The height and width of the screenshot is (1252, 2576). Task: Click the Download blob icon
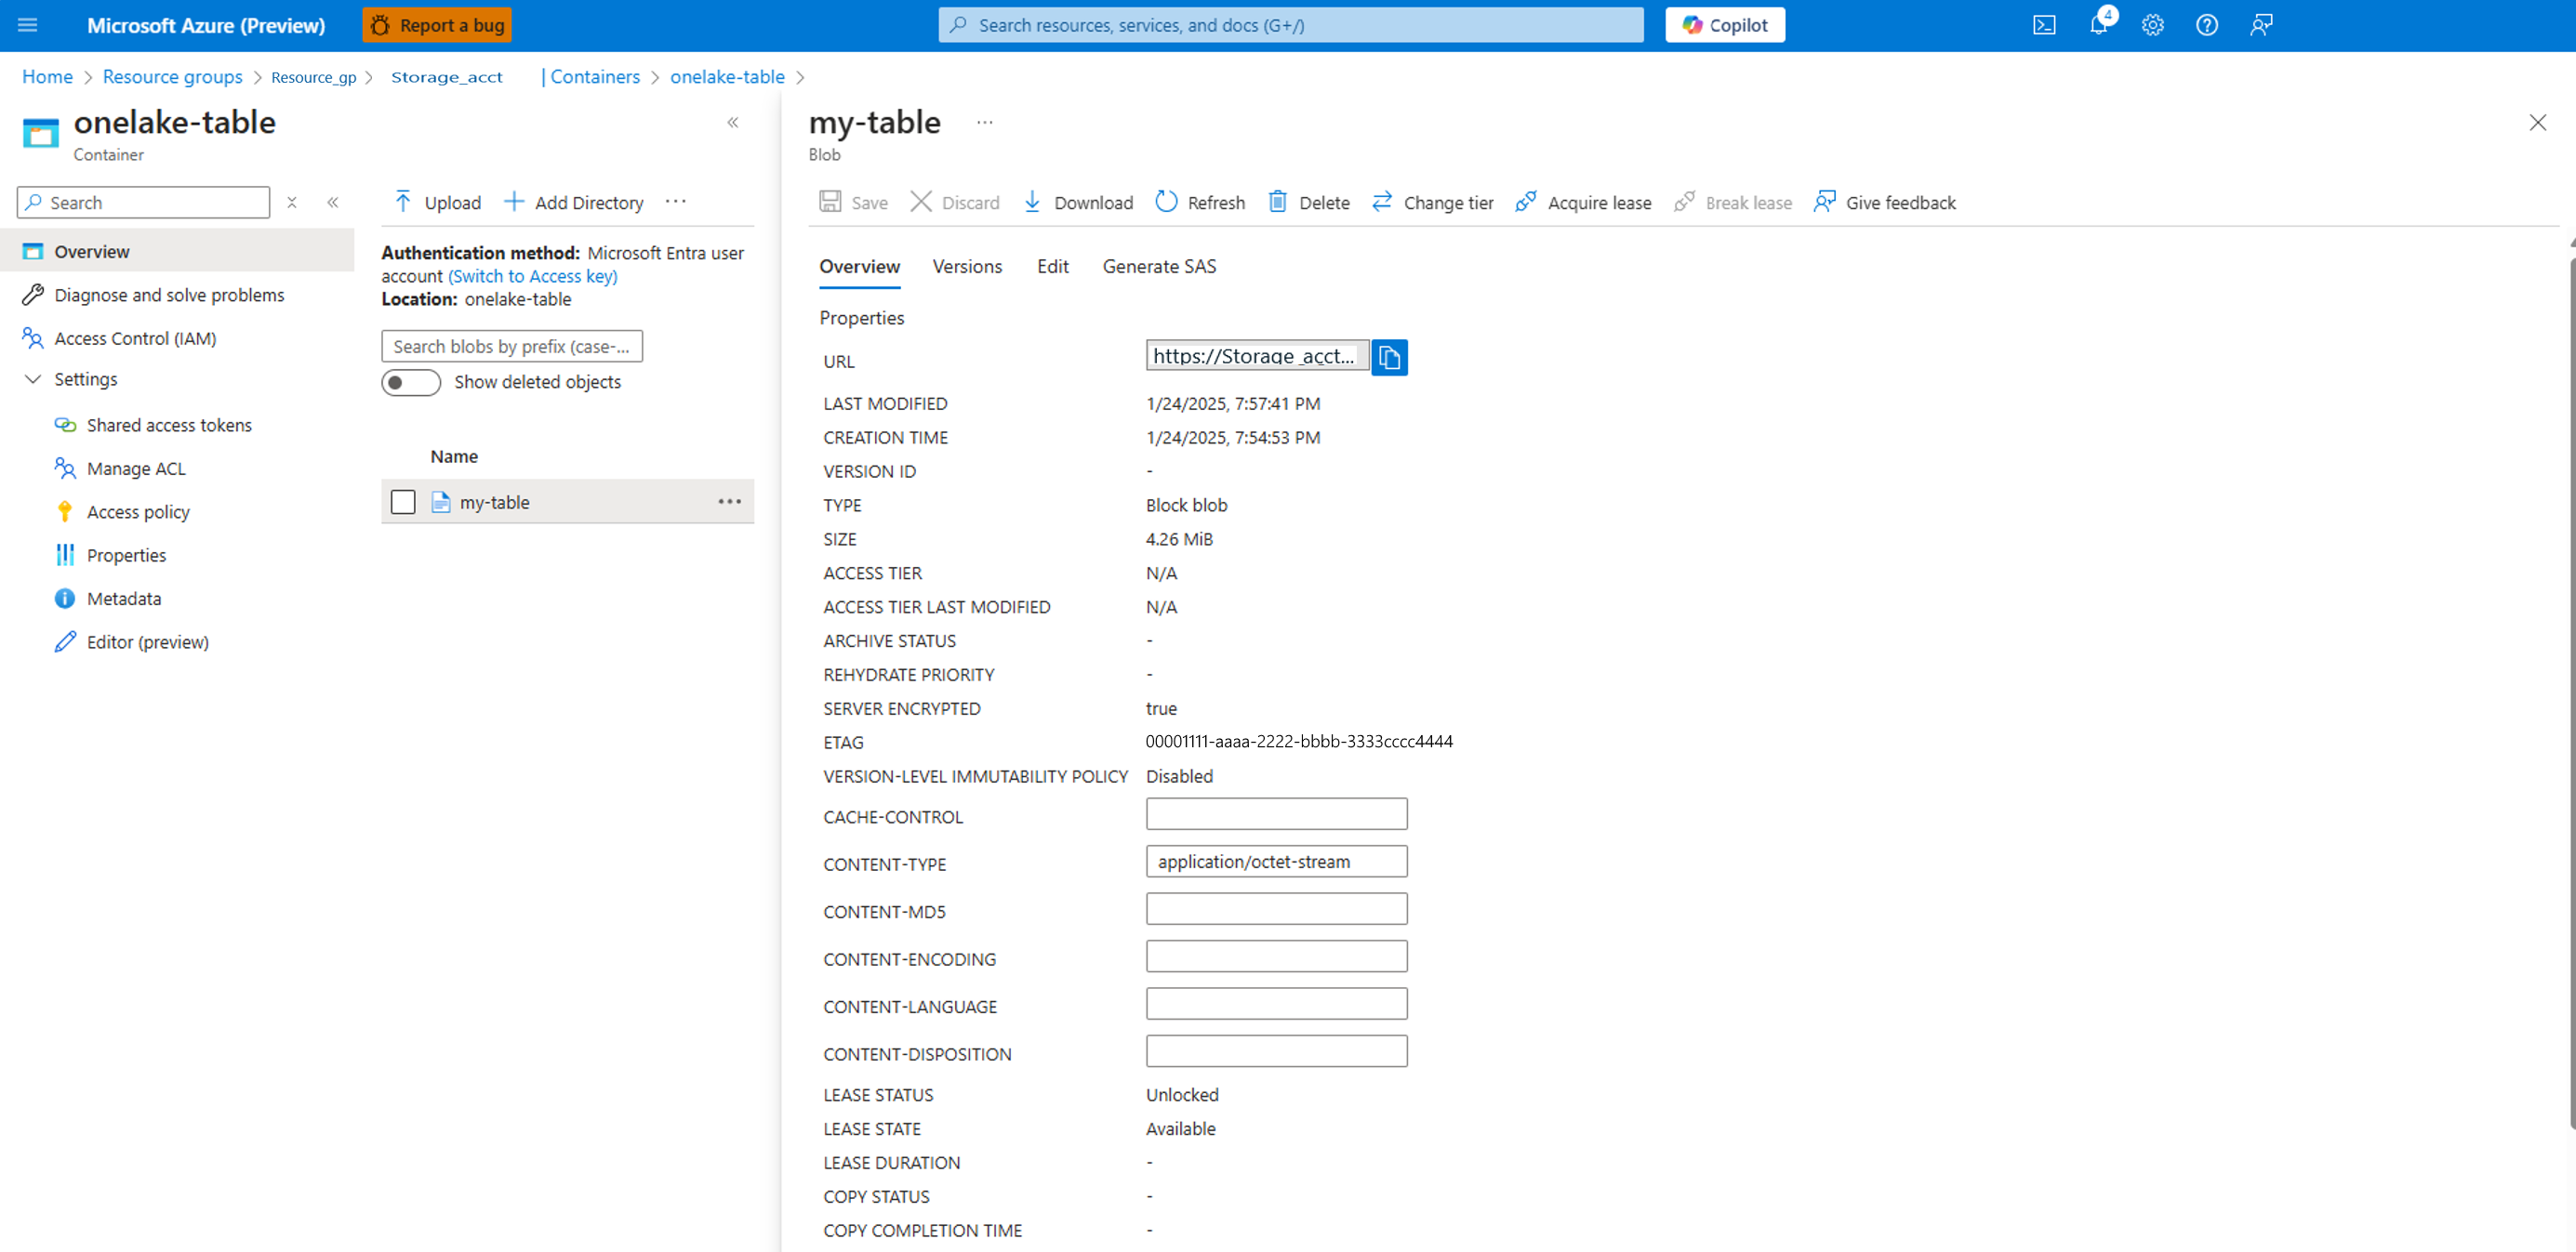click(1032, 202)
